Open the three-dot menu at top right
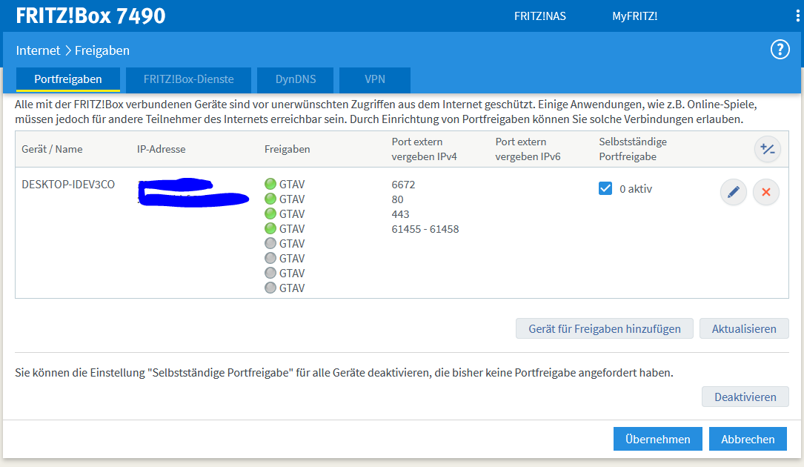804x467 pixels. 798,16
